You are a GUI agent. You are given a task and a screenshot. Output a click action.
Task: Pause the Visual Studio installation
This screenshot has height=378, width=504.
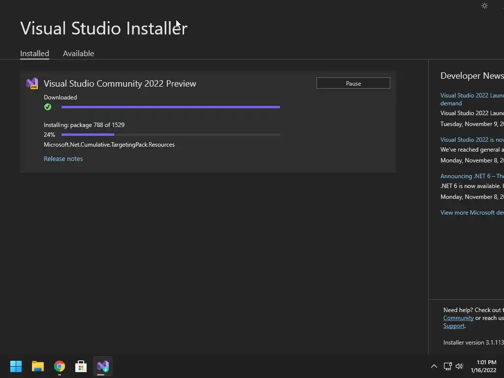353,83
